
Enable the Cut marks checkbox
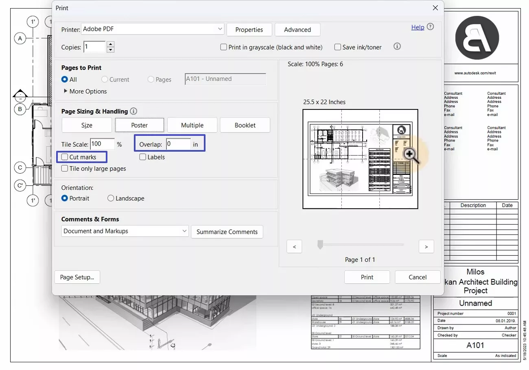pyautogui.click(x=64, y=157)
